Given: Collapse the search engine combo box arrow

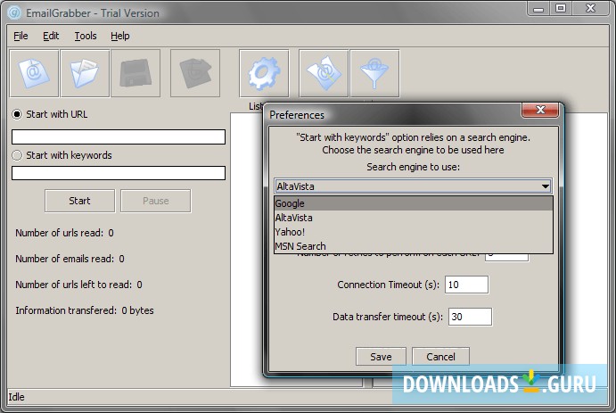Looking at the screenshot, I should (546, 186).
